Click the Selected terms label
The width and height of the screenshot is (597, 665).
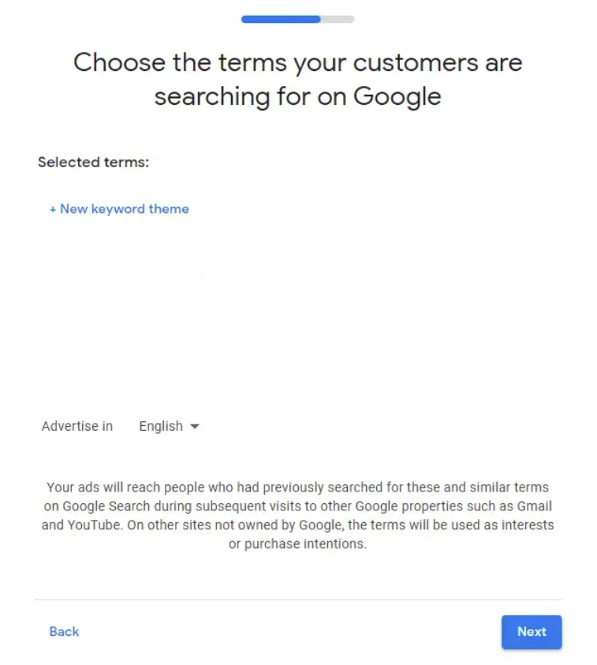tap(93, 162)
